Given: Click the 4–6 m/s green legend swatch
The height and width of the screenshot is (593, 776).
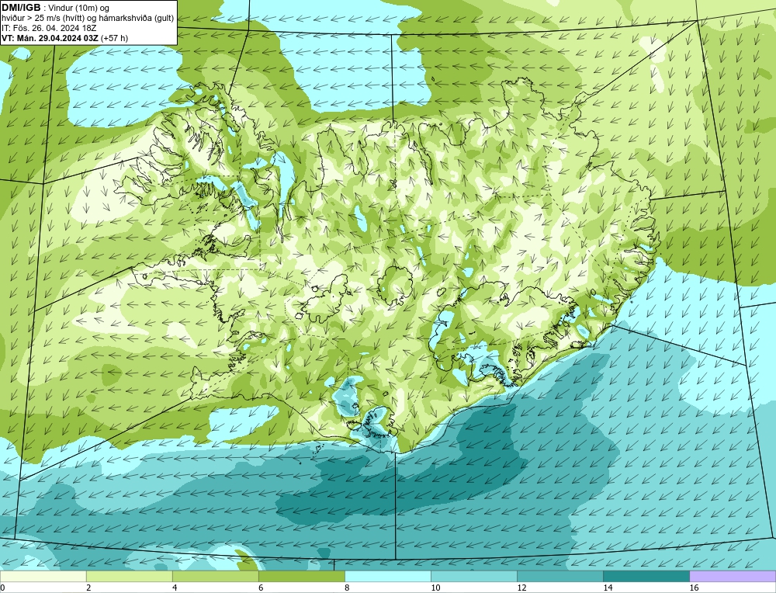Looking at the screenshot, I should pyautogui.click(x=215, y=576).
